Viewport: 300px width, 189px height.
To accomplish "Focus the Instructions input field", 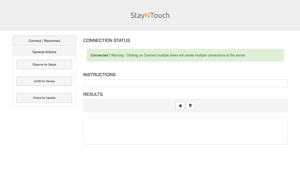I will (x=185, y=83).
